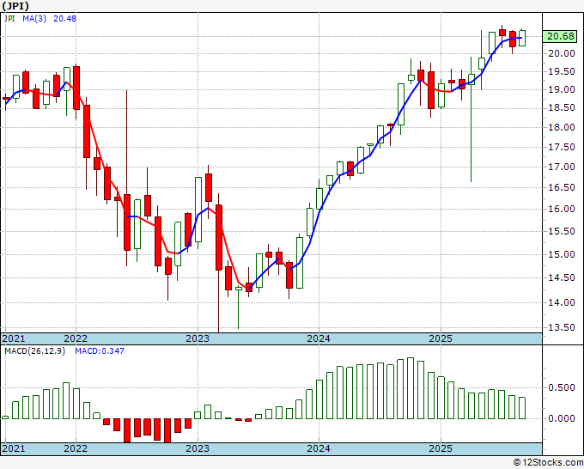Click the (JPI) chart title
The width and height of the screenshot is (584, 469).
(15, 6)
